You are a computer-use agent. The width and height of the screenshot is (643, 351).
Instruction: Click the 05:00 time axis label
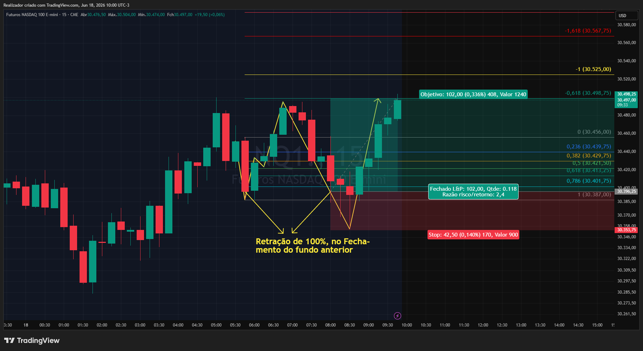click(x=216, y=325)
